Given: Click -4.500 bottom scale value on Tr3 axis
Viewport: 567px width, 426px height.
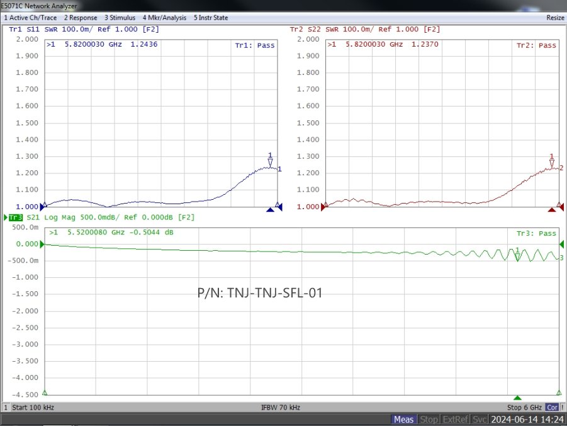Looking at the screenshot, I should coord(25,394).
